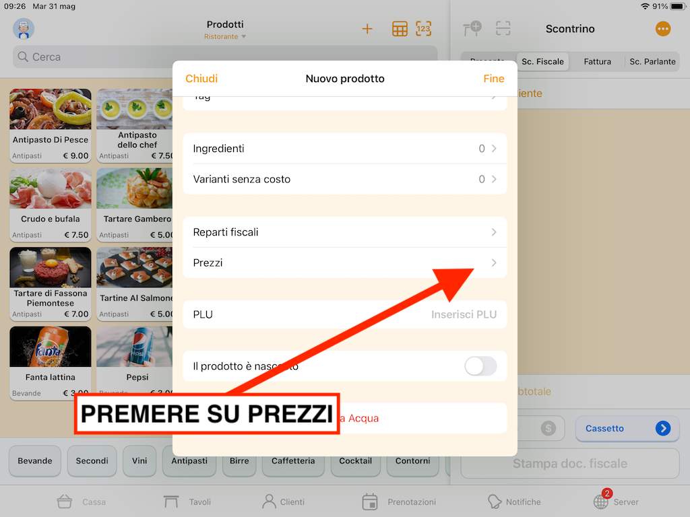Viewport: 690px width, 517px height.
Task: Tap the add table icon in Scontrino
Action: coord(472,29)
